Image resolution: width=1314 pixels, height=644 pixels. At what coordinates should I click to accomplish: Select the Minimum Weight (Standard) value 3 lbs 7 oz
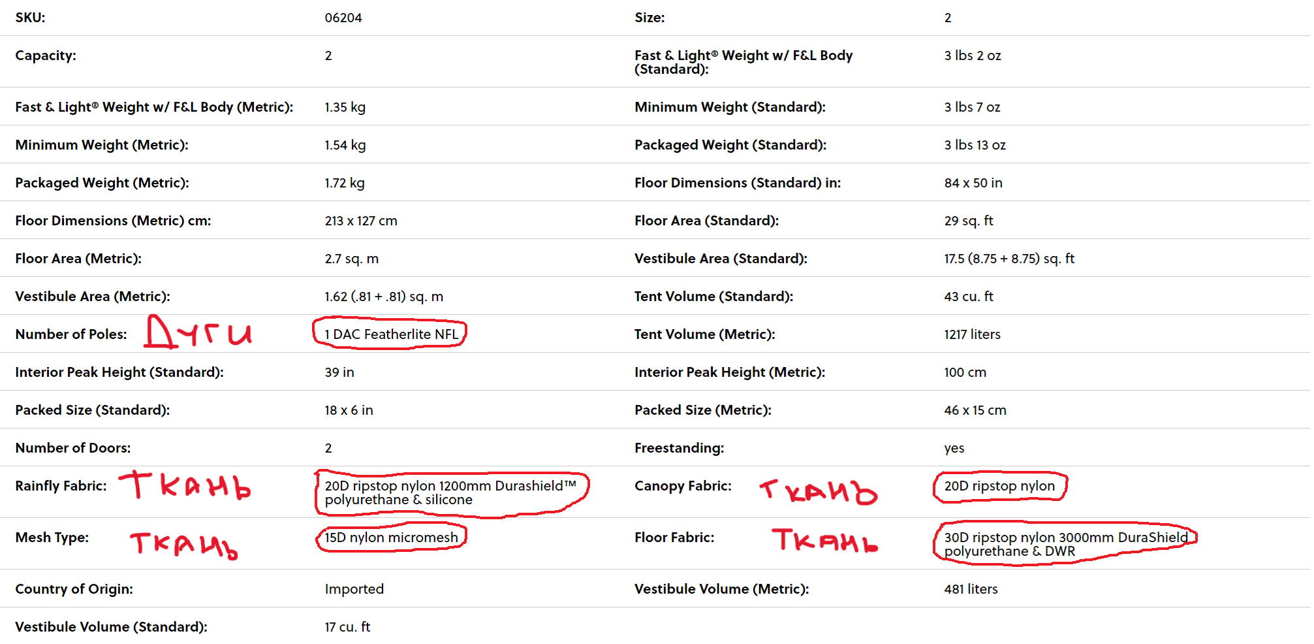pos(972,106)
